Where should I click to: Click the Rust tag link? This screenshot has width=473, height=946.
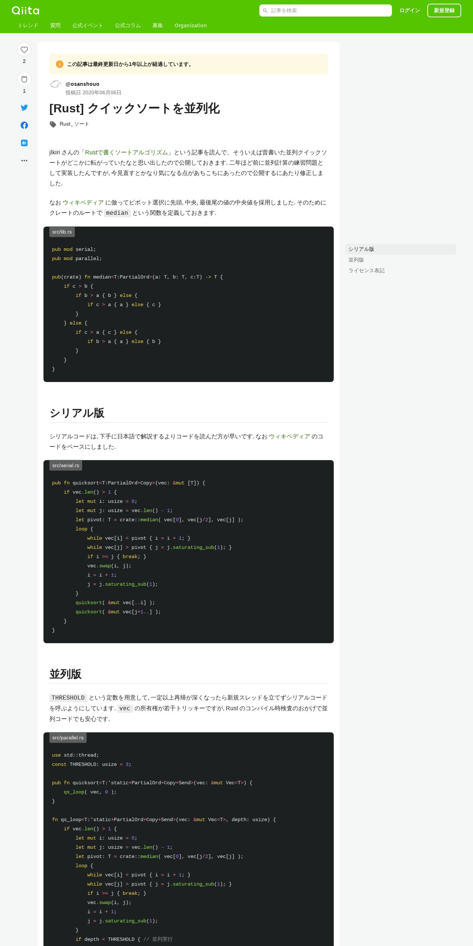[x=65, y=124]
